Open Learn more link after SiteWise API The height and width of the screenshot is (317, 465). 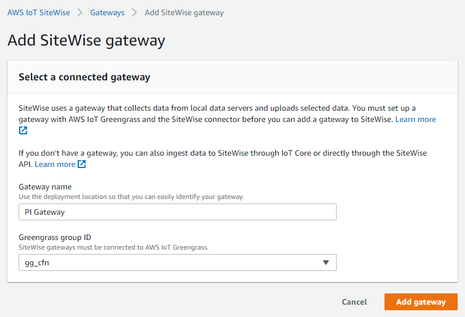(55, 164)
